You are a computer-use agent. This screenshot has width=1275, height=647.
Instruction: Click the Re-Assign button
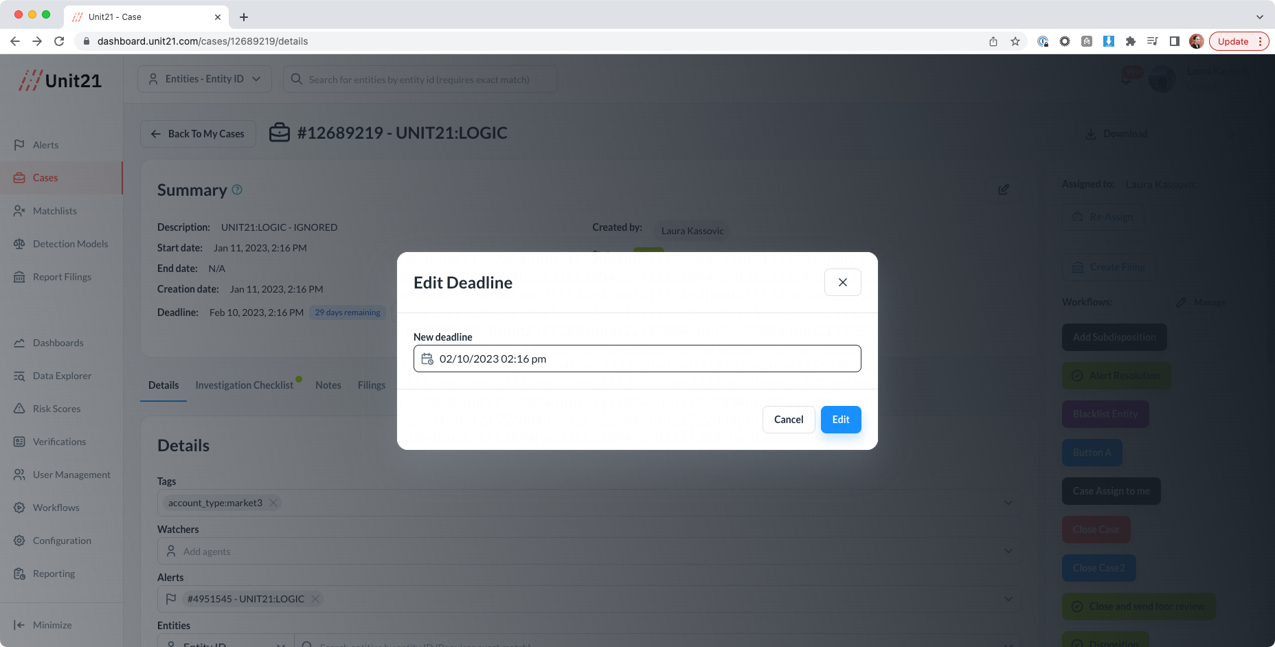[1103, 217]
